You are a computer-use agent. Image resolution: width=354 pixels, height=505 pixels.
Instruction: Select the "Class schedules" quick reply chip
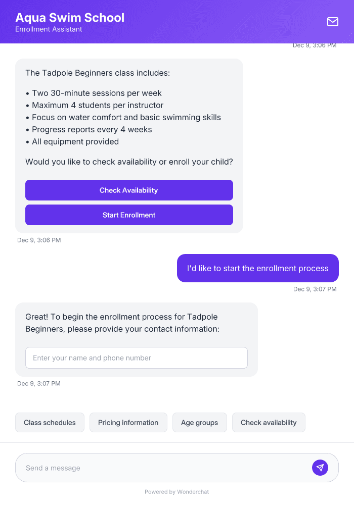point(50,422)
